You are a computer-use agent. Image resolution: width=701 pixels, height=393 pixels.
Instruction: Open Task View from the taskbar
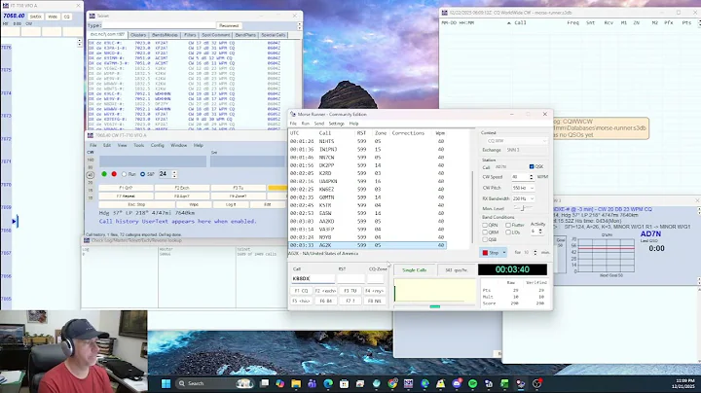tap(265, 383)
